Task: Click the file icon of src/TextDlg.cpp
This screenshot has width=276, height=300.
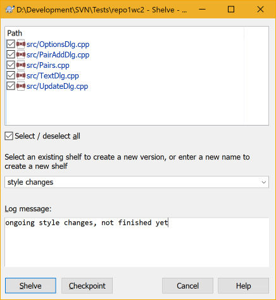Action: tap(21, 75)
